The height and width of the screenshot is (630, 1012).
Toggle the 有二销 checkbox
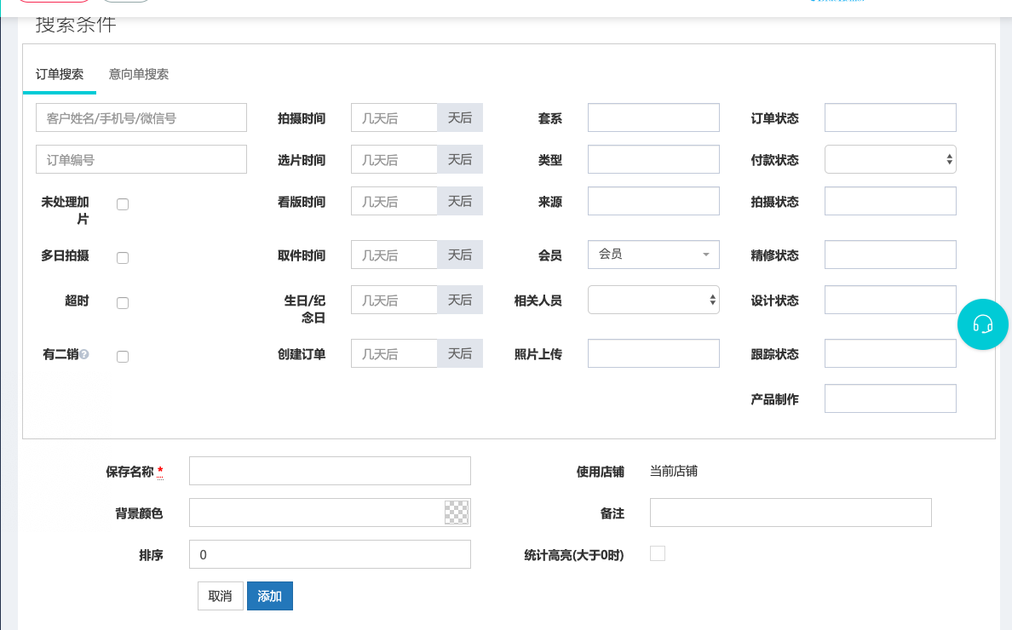point(123,357)
